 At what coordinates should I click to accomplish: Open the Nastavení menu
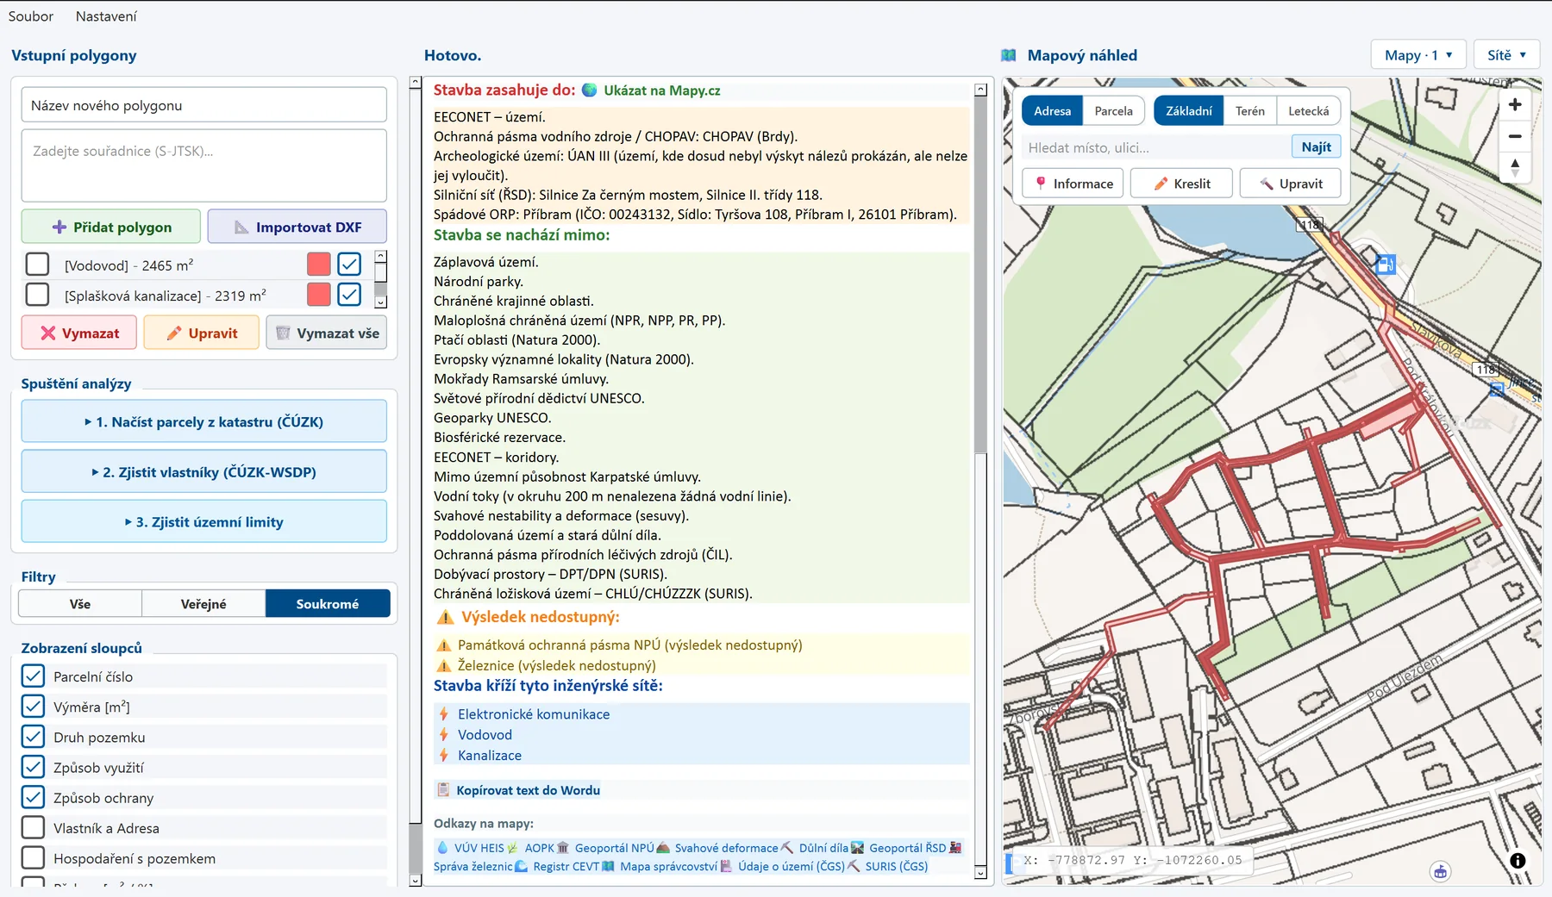pyautogui.click(x=106, y=16)
